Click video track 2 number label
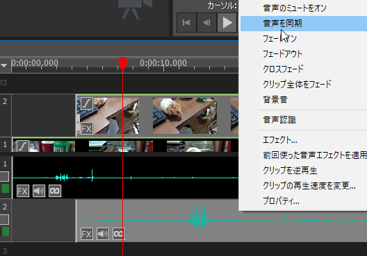This screenshot has width=367, height=256. 5,101
